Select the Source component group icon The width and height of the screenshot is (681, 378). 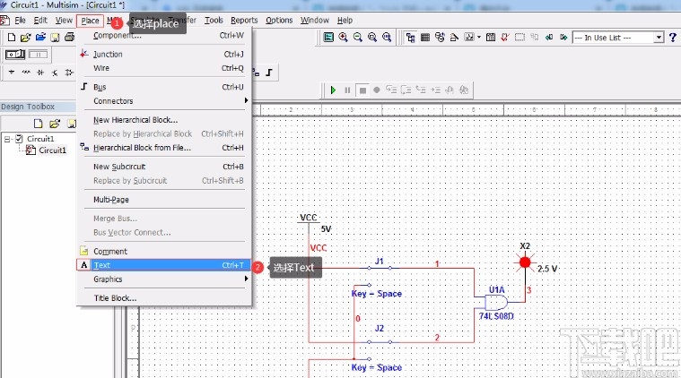tap(12, 73)
